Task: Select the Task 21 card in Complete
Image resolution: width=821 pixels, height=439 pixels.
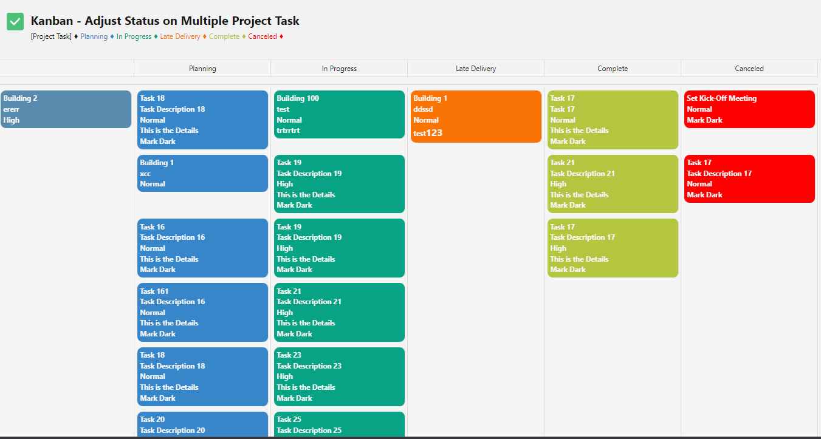Action: click(613, 184)
